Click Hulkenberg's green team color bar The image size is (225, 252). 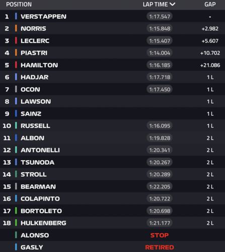[x=16, y=223]
